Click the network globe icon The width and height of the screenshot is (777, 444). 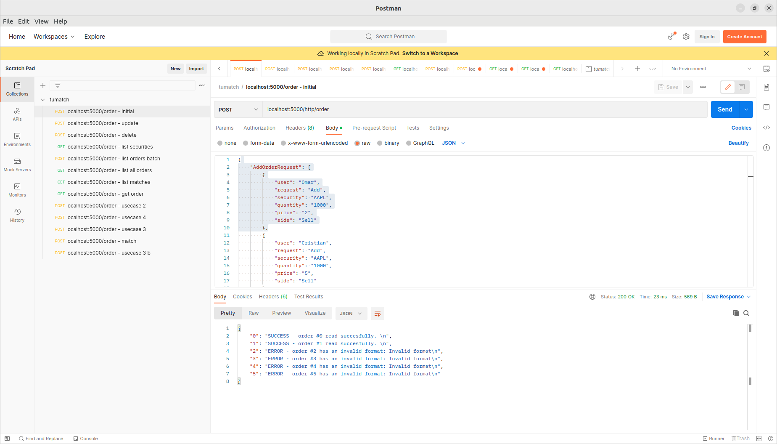click(592, 297)
